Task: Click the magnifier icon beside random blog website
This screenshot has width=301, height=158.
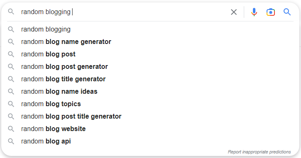Action: click(x=11, y=129)
